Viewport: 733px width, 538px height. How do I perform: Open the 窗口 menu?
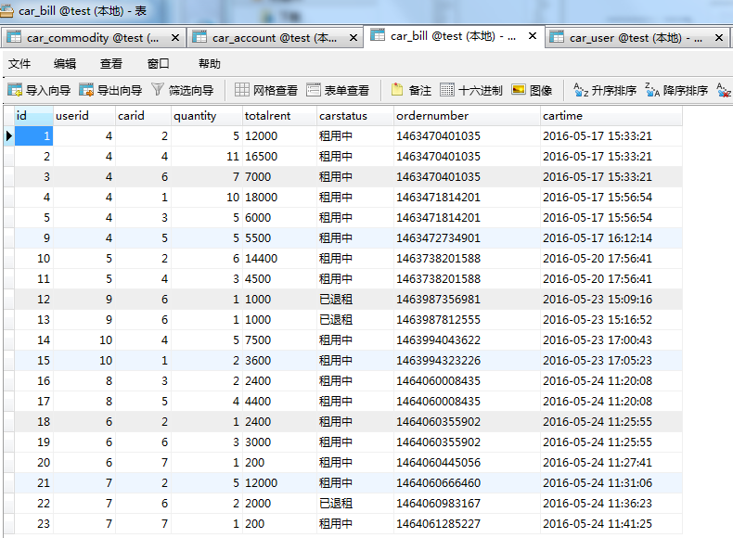(158, 64)
